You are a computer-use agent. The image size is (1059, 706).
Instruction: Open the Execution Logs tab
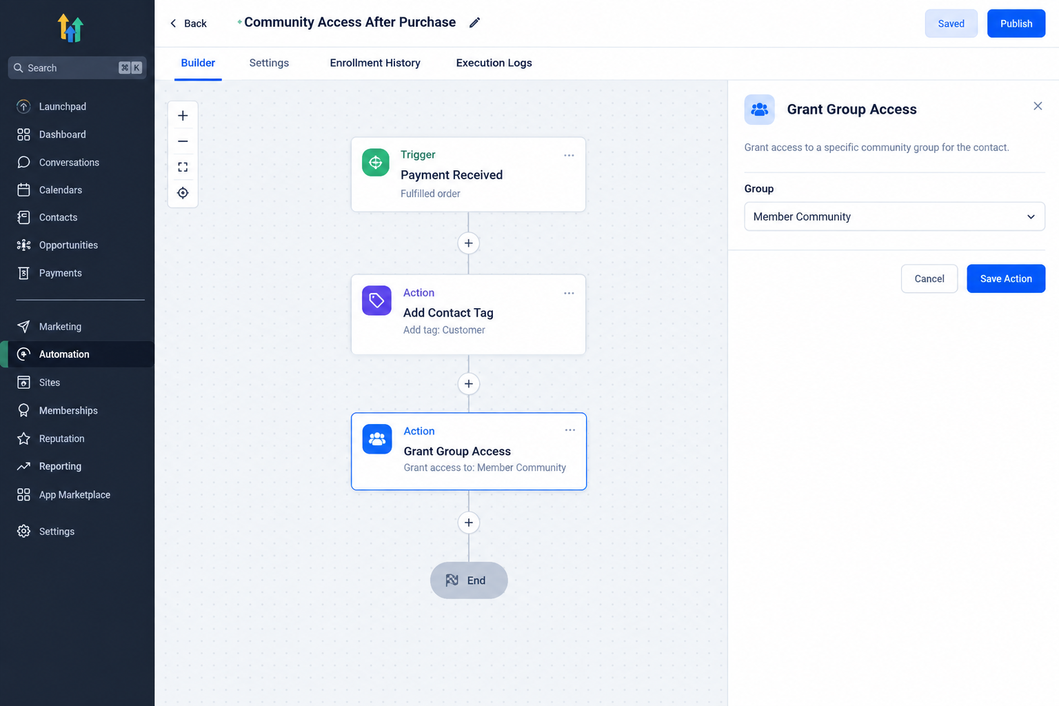click(494, 63)
